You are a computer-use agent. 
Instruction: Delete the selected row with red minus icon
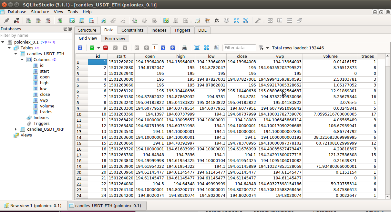point(105,47)
